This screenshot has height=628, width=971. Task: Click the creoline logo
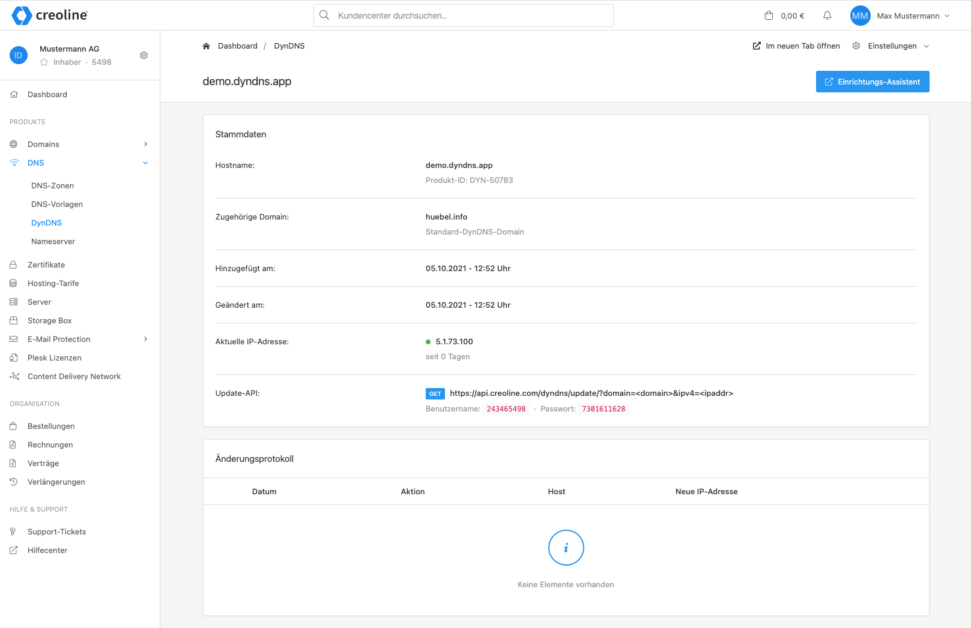point(50,16)
